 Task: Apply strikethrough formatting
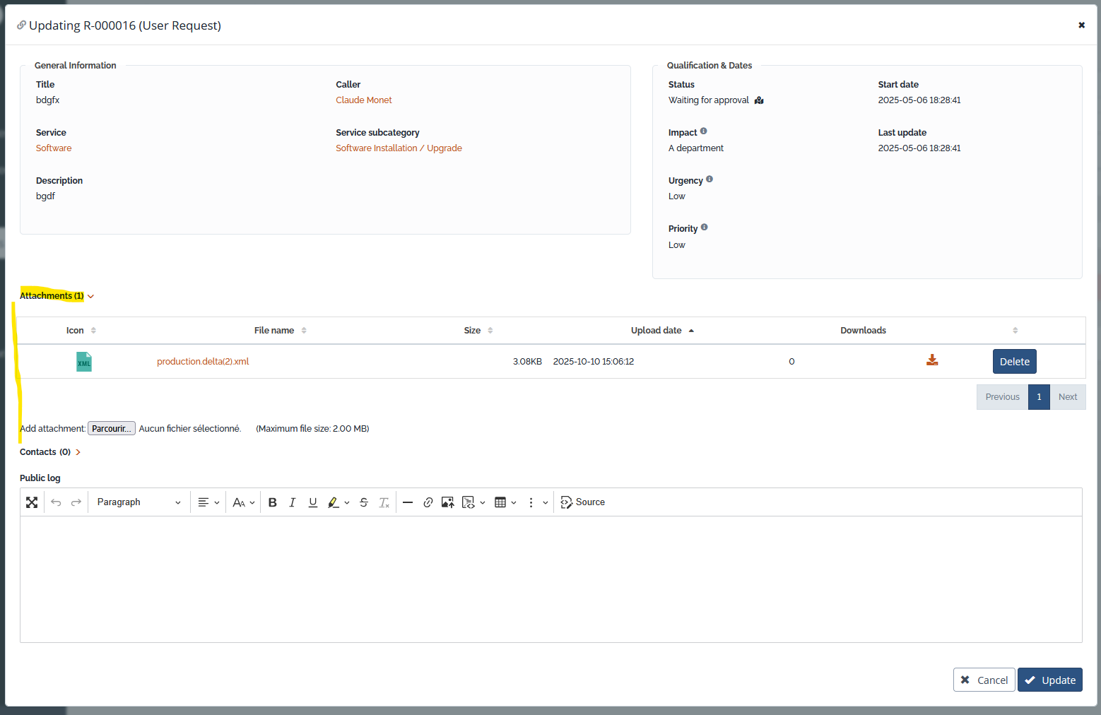pos(364,502)
